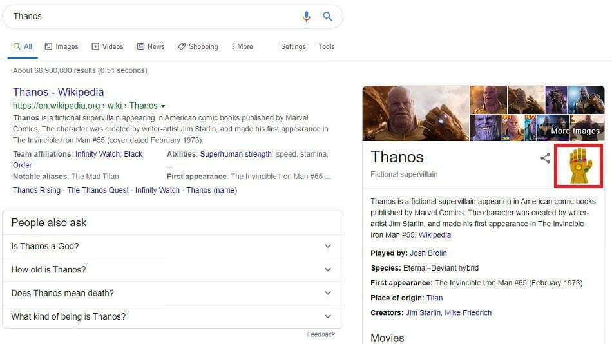612x344 pixels.
Task: Open the Shopping results tab
Action: point(198,46)
